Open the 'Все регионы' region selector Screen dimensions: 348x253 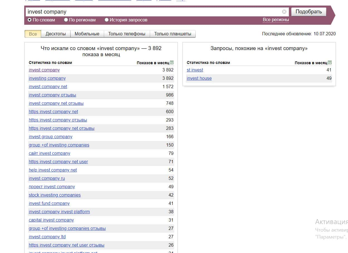tap(276, 20)
